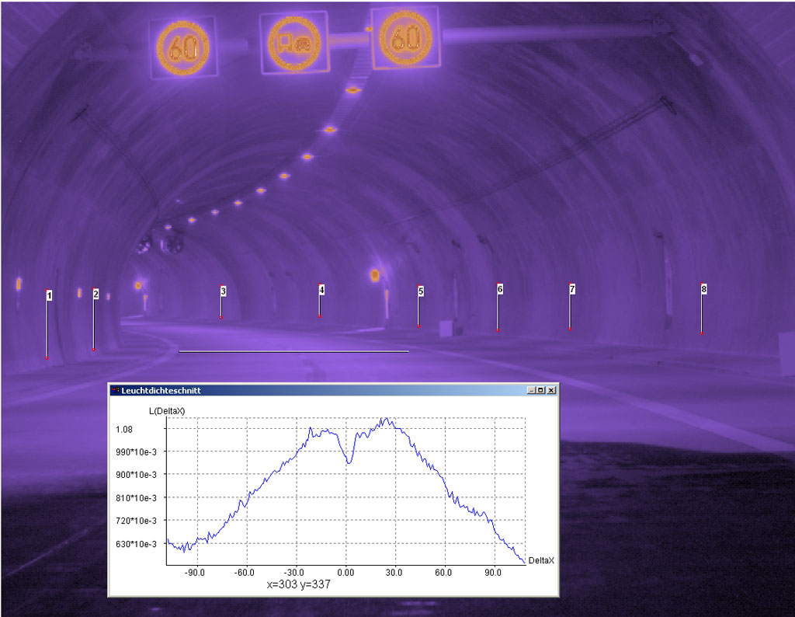Click the 720*10e-3 y-axis value
Screen dimensions: 795x617
[x=136, y=521]
